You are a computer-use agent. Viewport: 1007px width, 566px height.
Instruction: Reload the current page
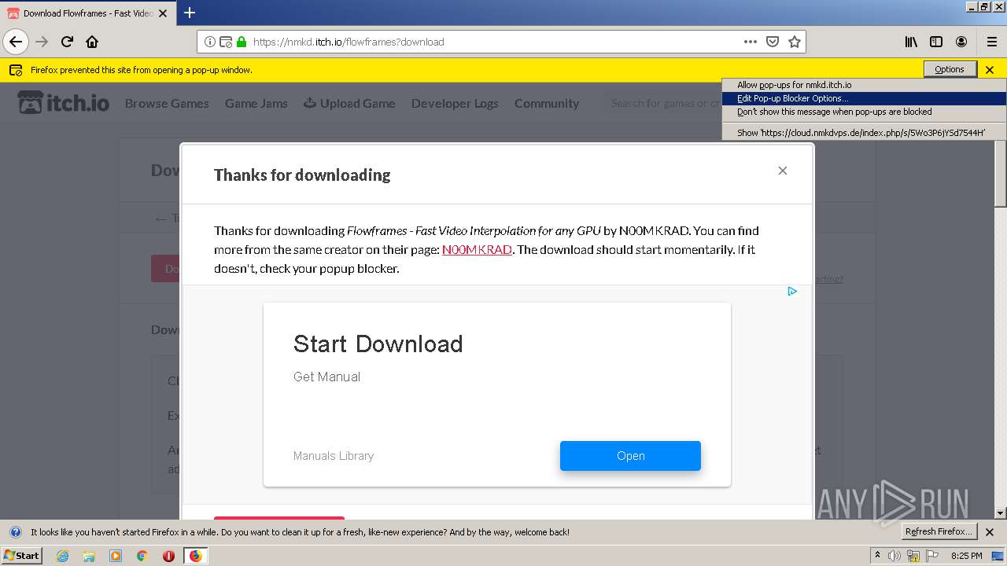[67, 42]
